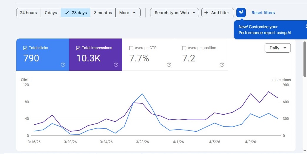Uncheck the Total impressions checkbox

(78, 48)
